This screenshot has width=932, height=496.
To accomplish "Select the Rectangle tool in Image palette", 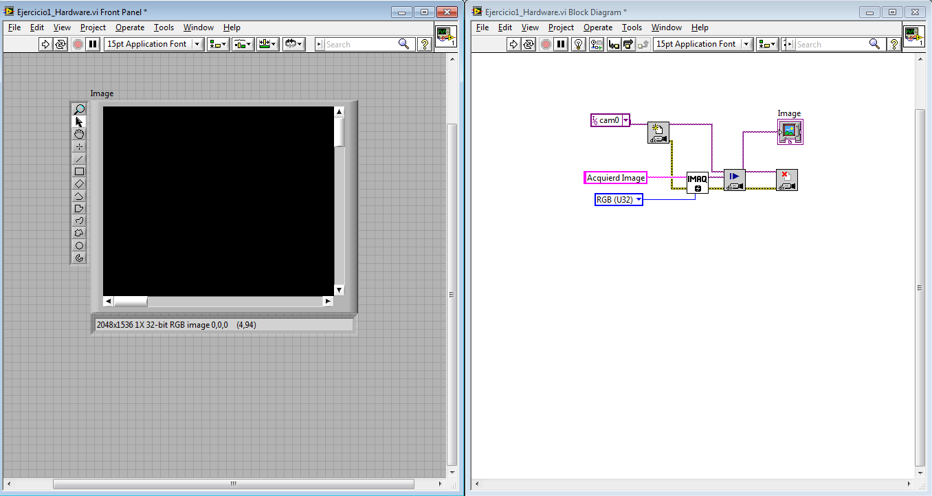I will point(79,171).
